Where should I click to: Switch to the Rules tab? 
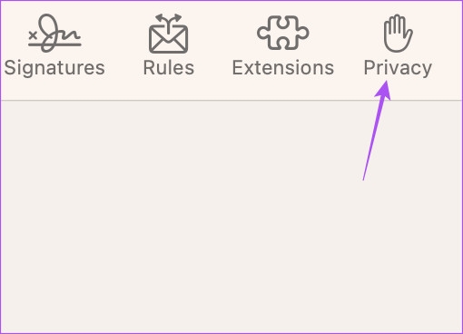pos(169,45)
